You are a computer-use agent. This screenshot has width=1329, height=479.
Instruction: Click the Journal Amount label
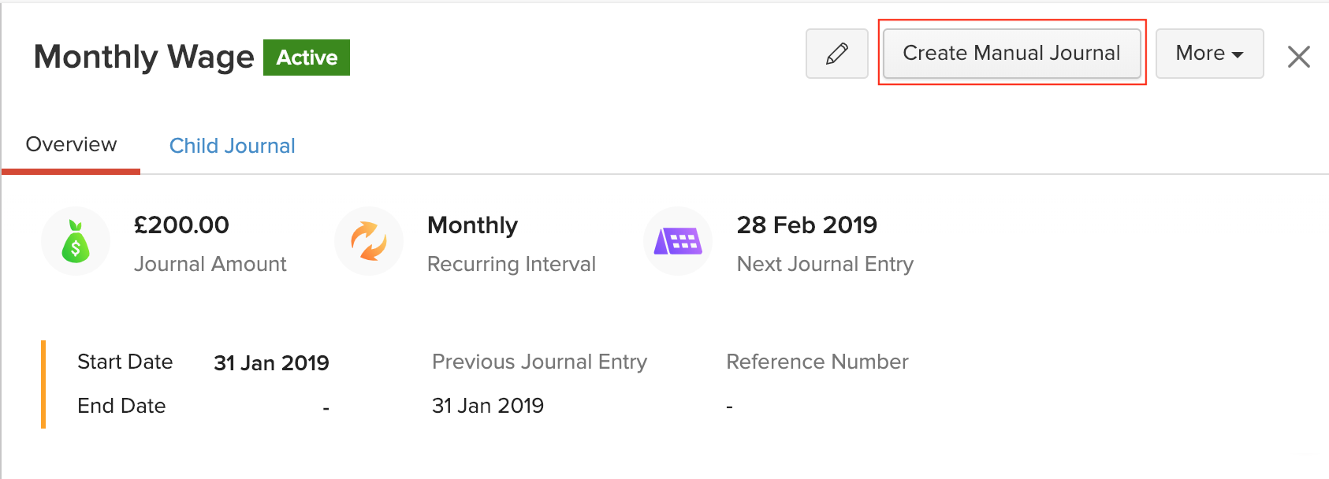(x=210, y=264)
